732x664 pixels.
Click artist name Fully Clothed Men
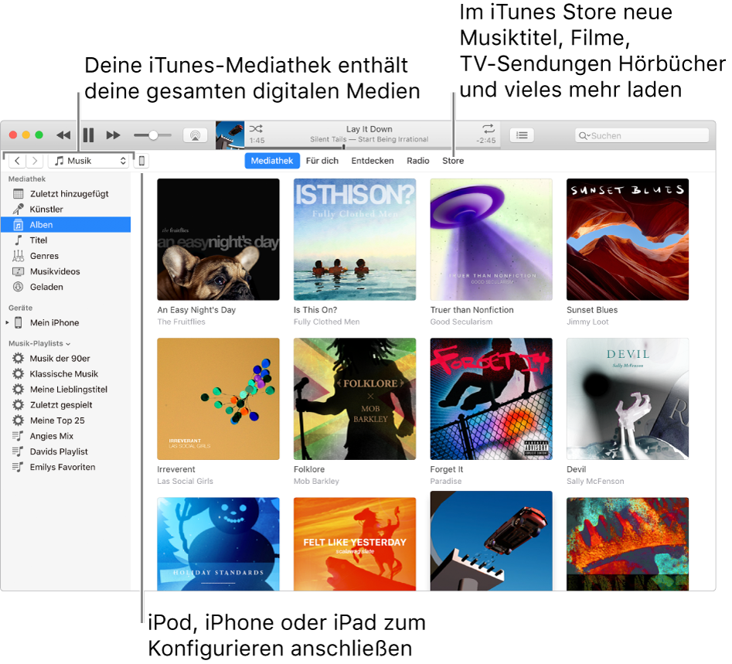[x=326, y=322]
